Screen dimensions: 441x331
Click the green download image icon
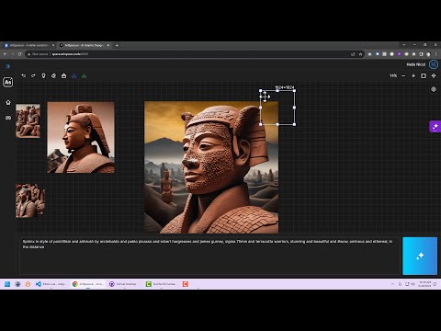(84, 75)
